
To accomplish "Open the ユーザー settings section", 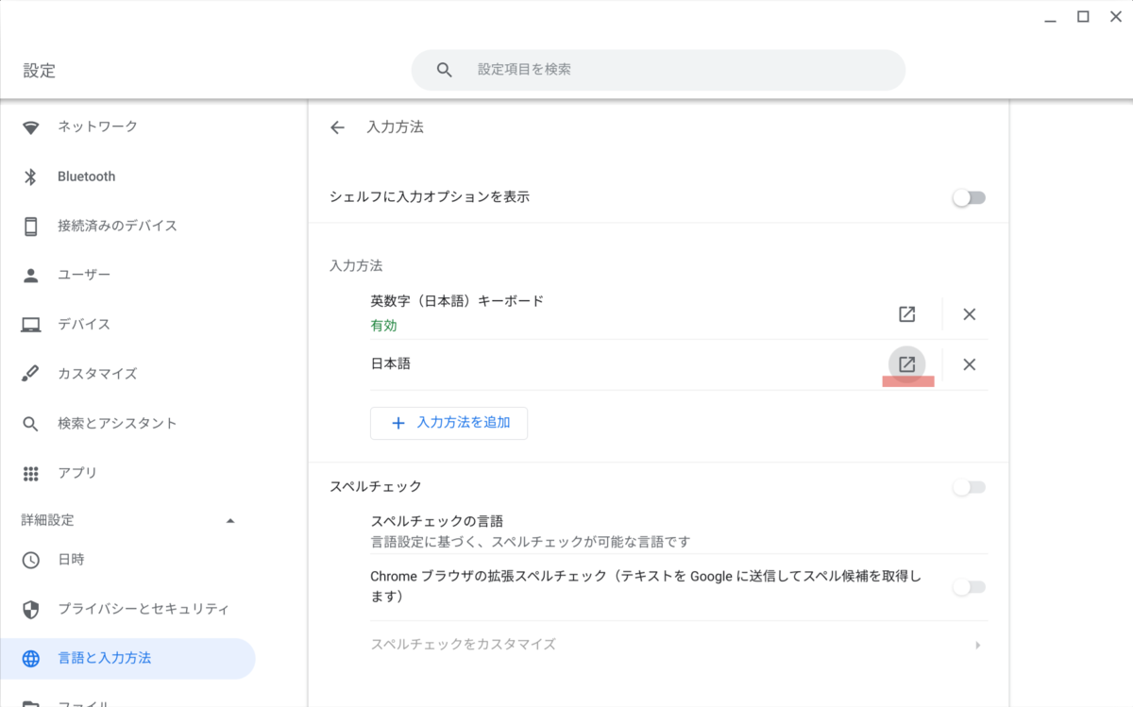I will tap(84, 275).
